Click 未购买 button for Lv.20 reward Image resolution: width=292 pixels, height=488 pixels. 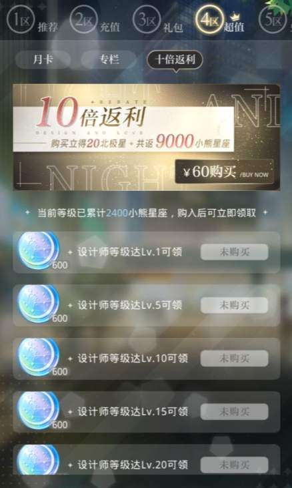tap(234, 465)
